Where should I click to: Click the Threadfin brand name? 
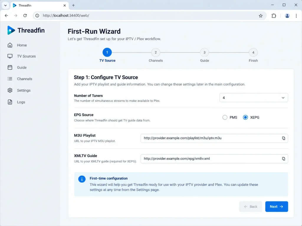coord(31,30)
